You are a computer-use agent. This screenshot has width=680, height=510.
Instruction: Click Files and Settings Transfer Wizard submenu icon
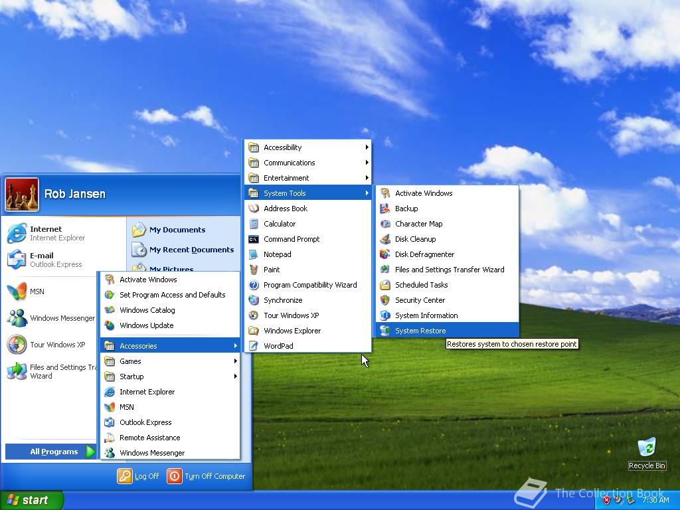[x=384, y=270]
